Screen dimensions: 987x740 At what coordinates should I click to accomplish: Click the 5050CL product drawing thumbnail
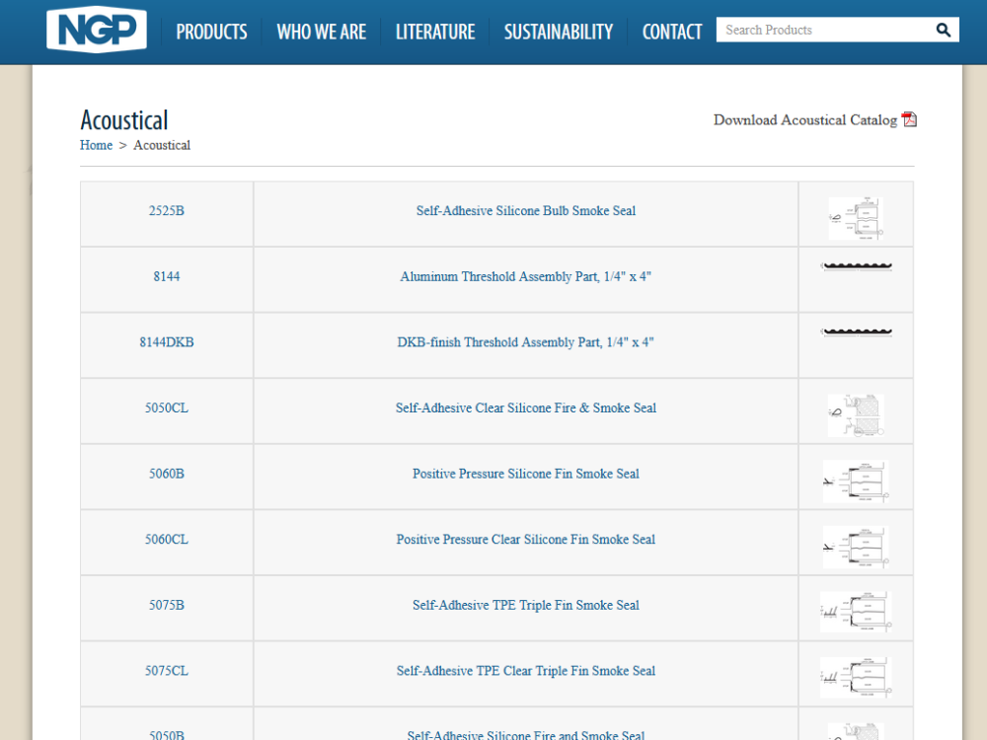(x=856, y=415)
